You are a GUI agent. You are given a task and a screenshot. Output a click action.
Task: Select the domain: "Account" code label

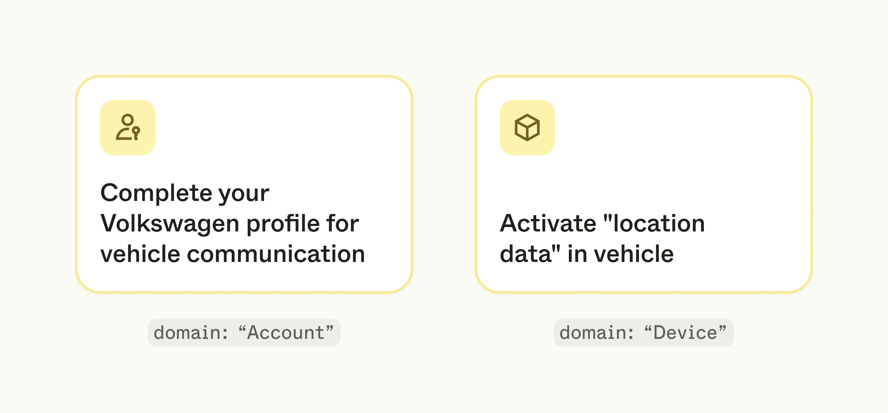coord(244,333)
